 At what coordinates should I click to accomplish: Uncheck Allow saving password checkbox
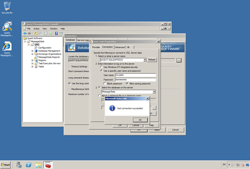click(127, 84)
